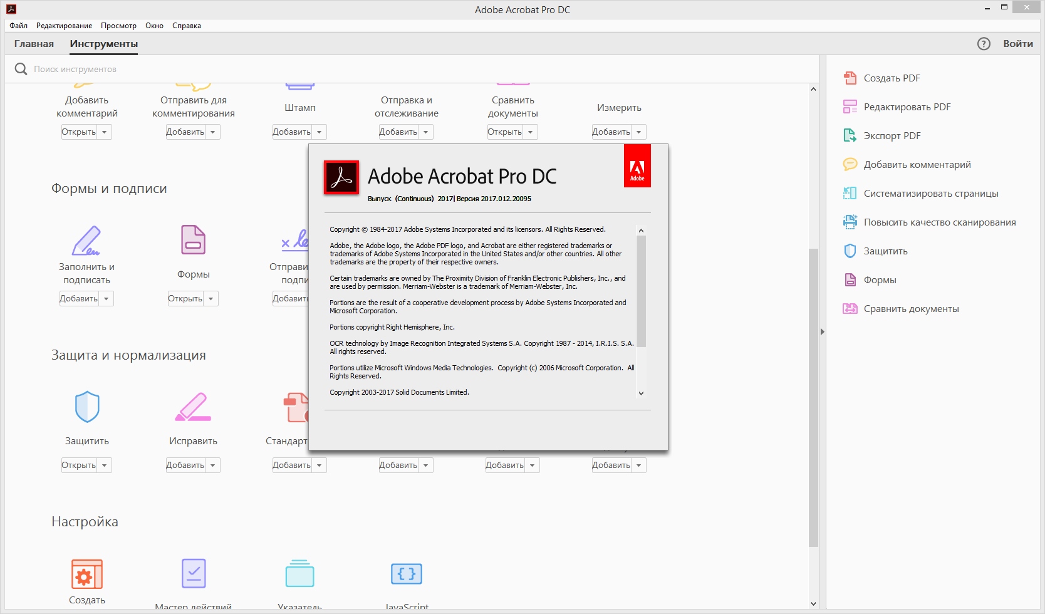Click the Acrobat logo in About dialog
This screenshot has width=1045, height=614.
click(x=341, y=177)
